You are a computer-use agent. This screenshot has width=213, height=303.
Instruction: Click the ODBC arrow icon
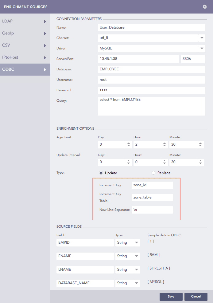click(45, 70)
